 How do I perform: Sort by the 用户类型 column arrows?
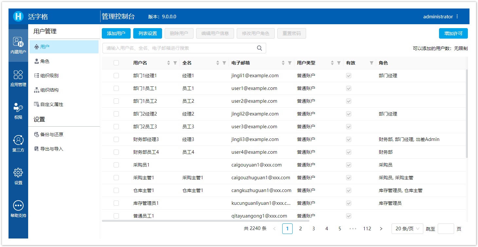point(332,63)
